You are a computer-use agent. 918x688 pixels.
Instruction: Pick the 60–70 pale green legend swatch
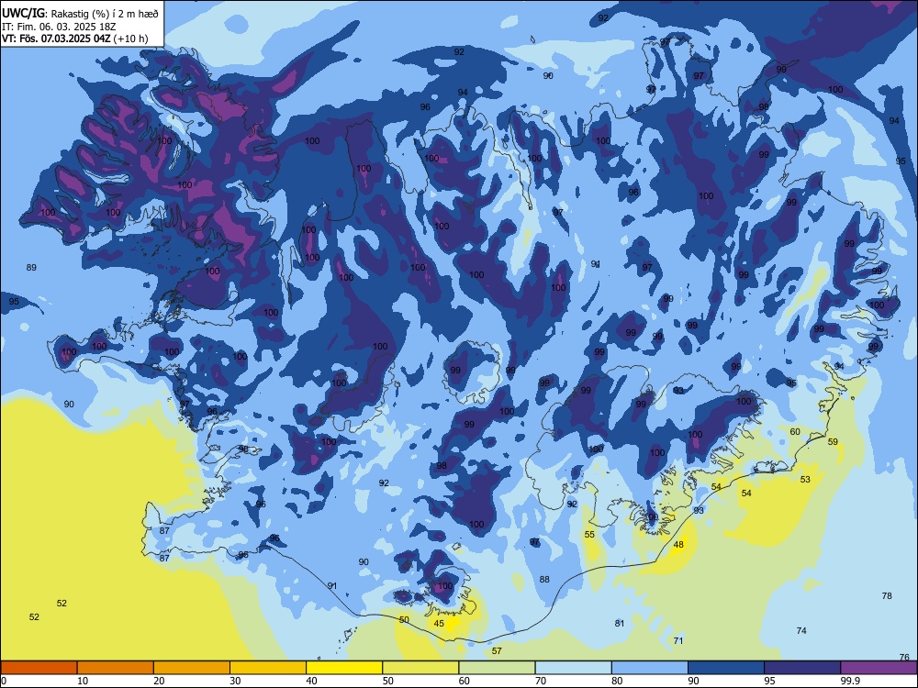[x=497, y=668]
